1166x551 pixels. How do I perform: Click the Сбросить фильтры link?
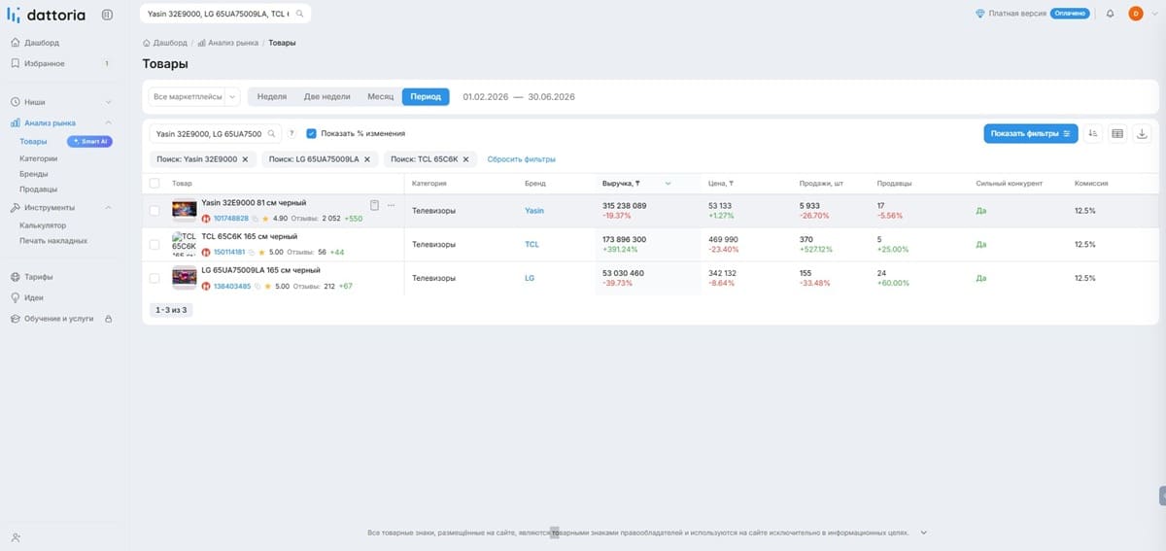521,159
